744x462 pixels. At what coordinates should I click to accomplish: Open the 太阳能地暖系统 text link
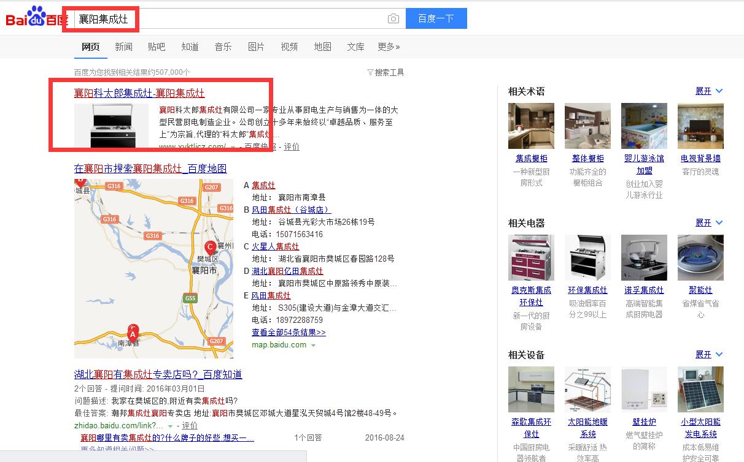pos(588,428)
